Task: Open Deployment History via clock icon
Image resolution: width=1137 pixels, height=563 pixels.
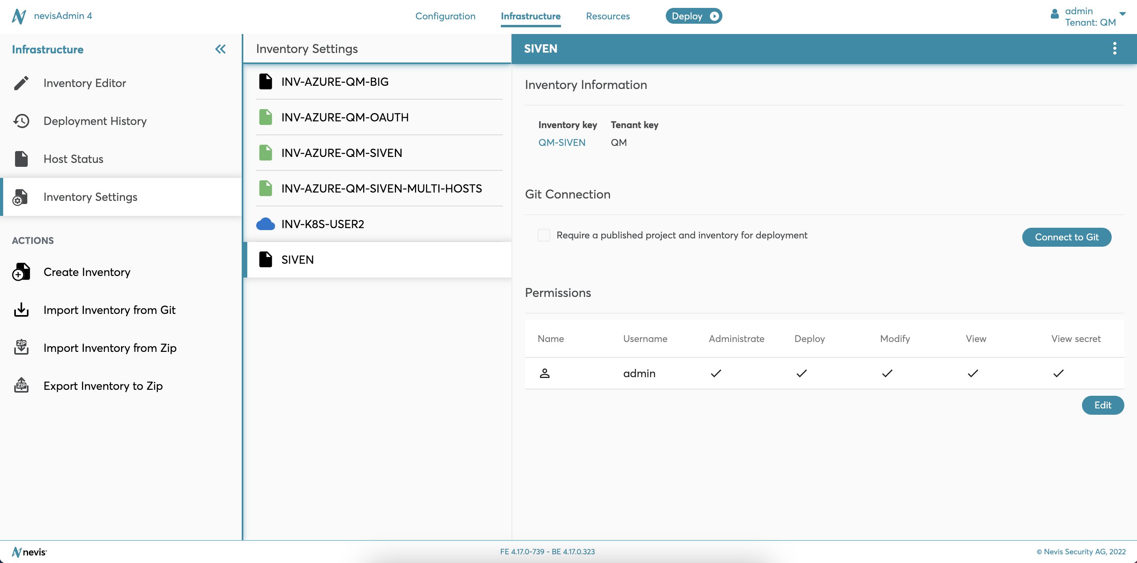Action: pyautogui.click(x=21, y=121)
